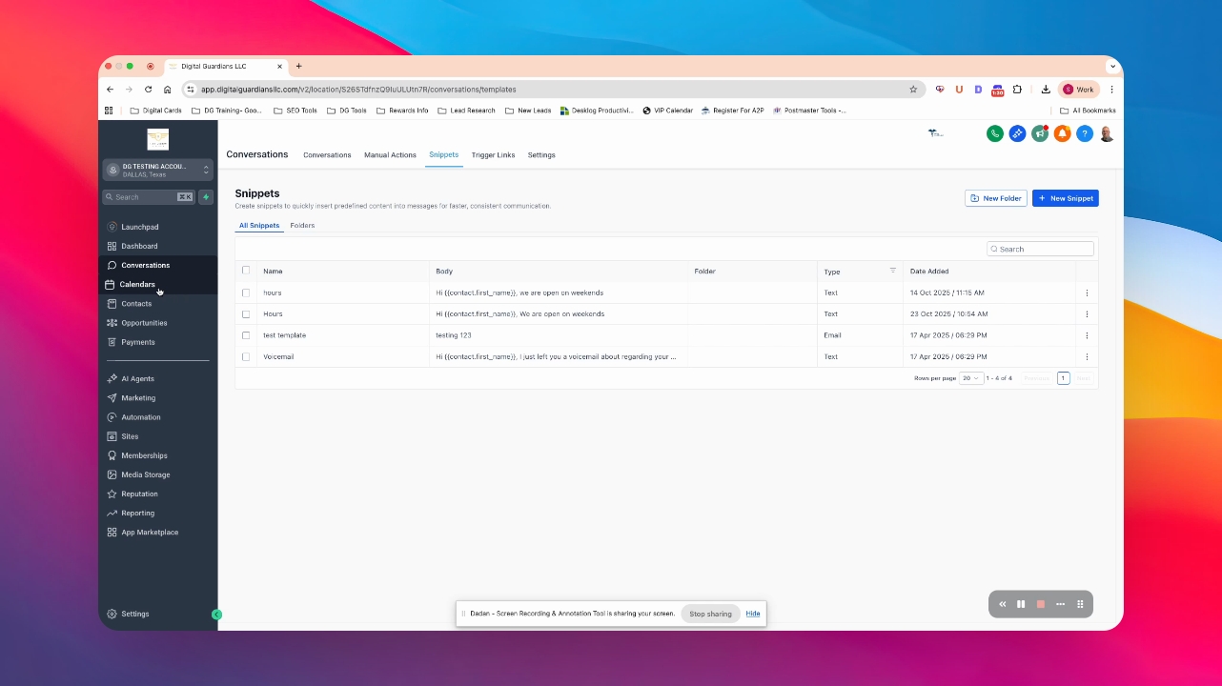Screen dimensions: 1222x686
Task: Open the Launchpad sidebar item
Action: (139, 227)
